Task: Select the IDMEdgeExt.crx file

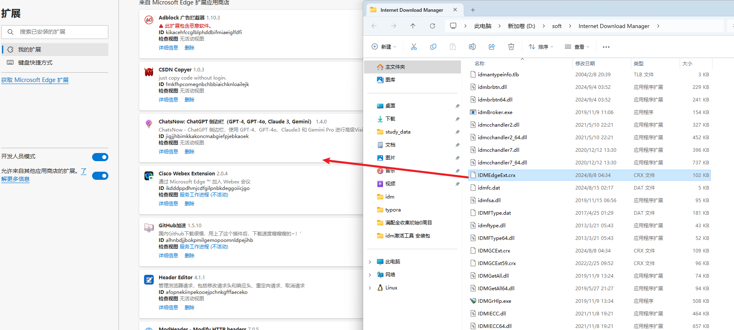Action: (x=589, y=175)
